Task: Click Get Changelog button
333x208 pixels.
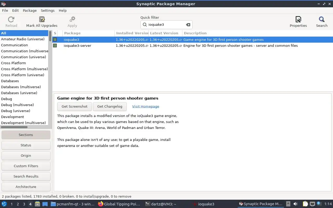Action: 110,106
